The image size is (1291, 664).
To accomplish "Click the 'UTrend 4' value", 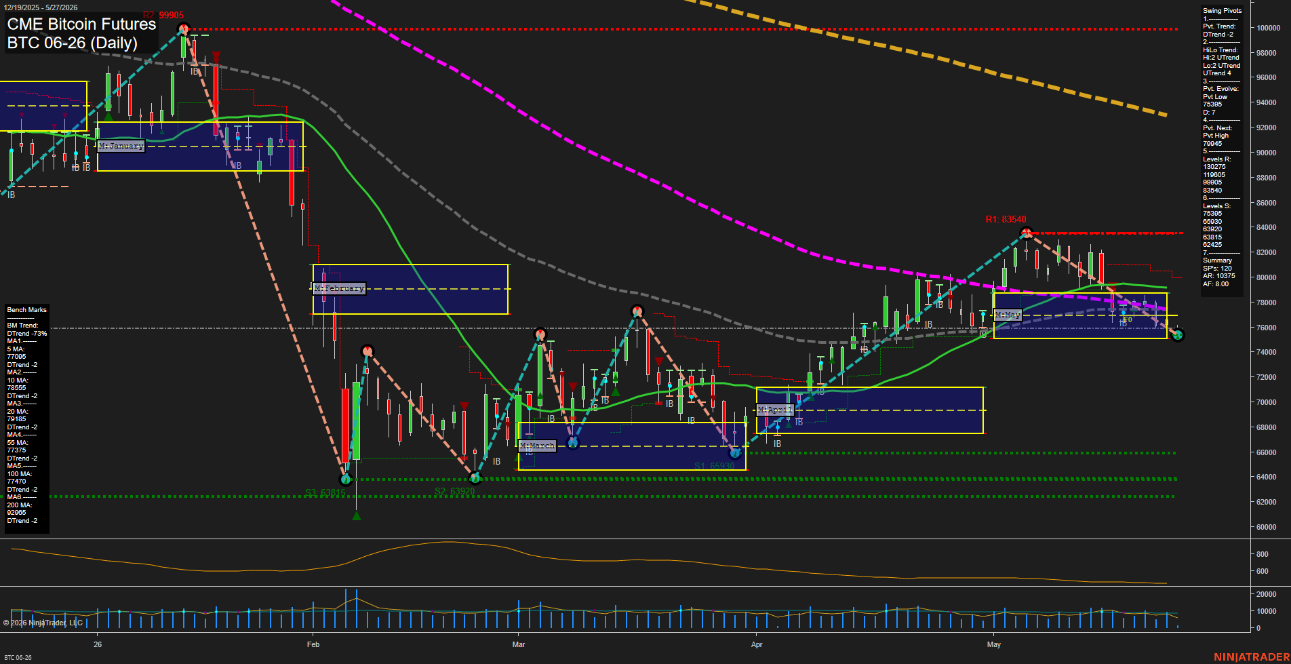I will click(x=1217, y=73).
